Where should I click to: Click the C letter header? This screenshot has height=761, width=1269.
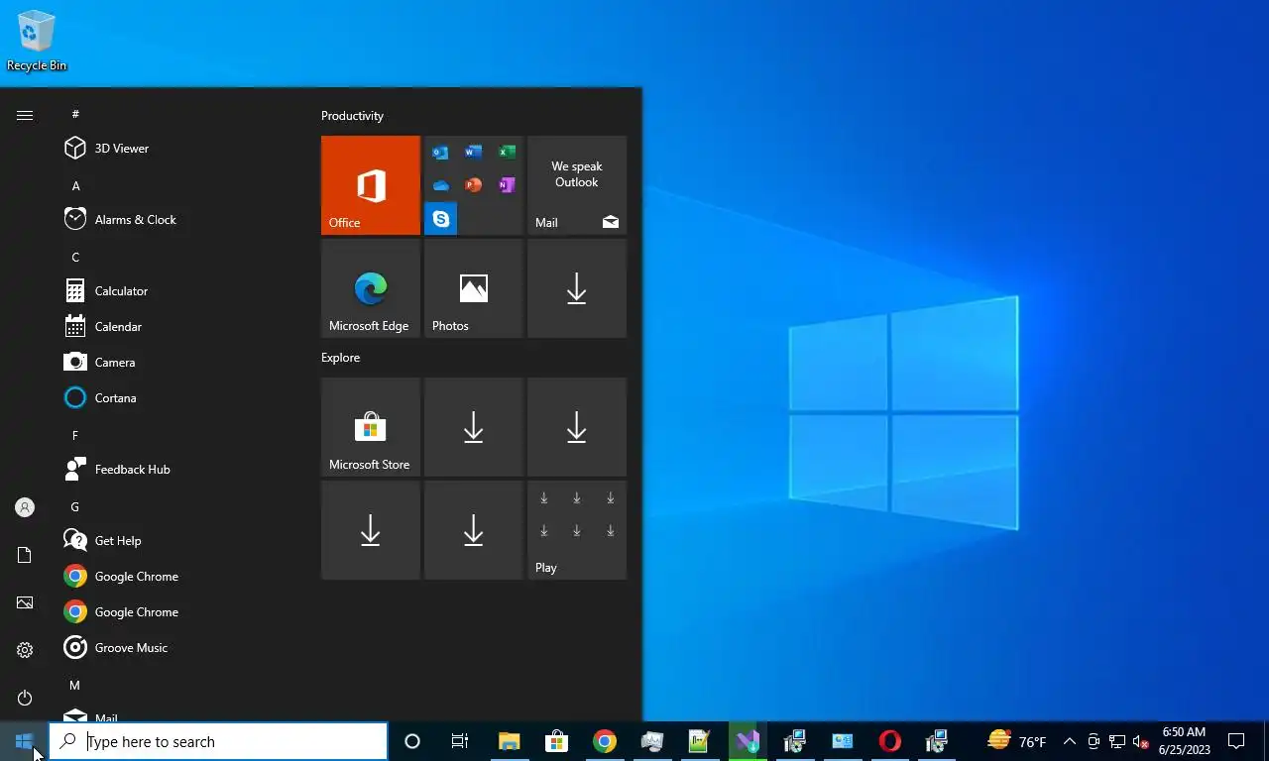[x=75, y=258]
